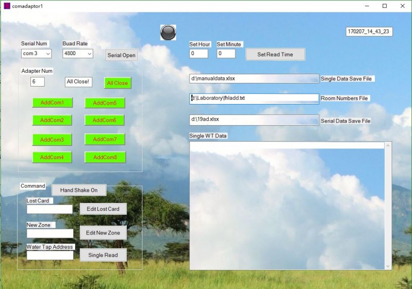Click the Water Tap Address input box
The width and height of the screenshot is (412, 289).
point(50,255)
